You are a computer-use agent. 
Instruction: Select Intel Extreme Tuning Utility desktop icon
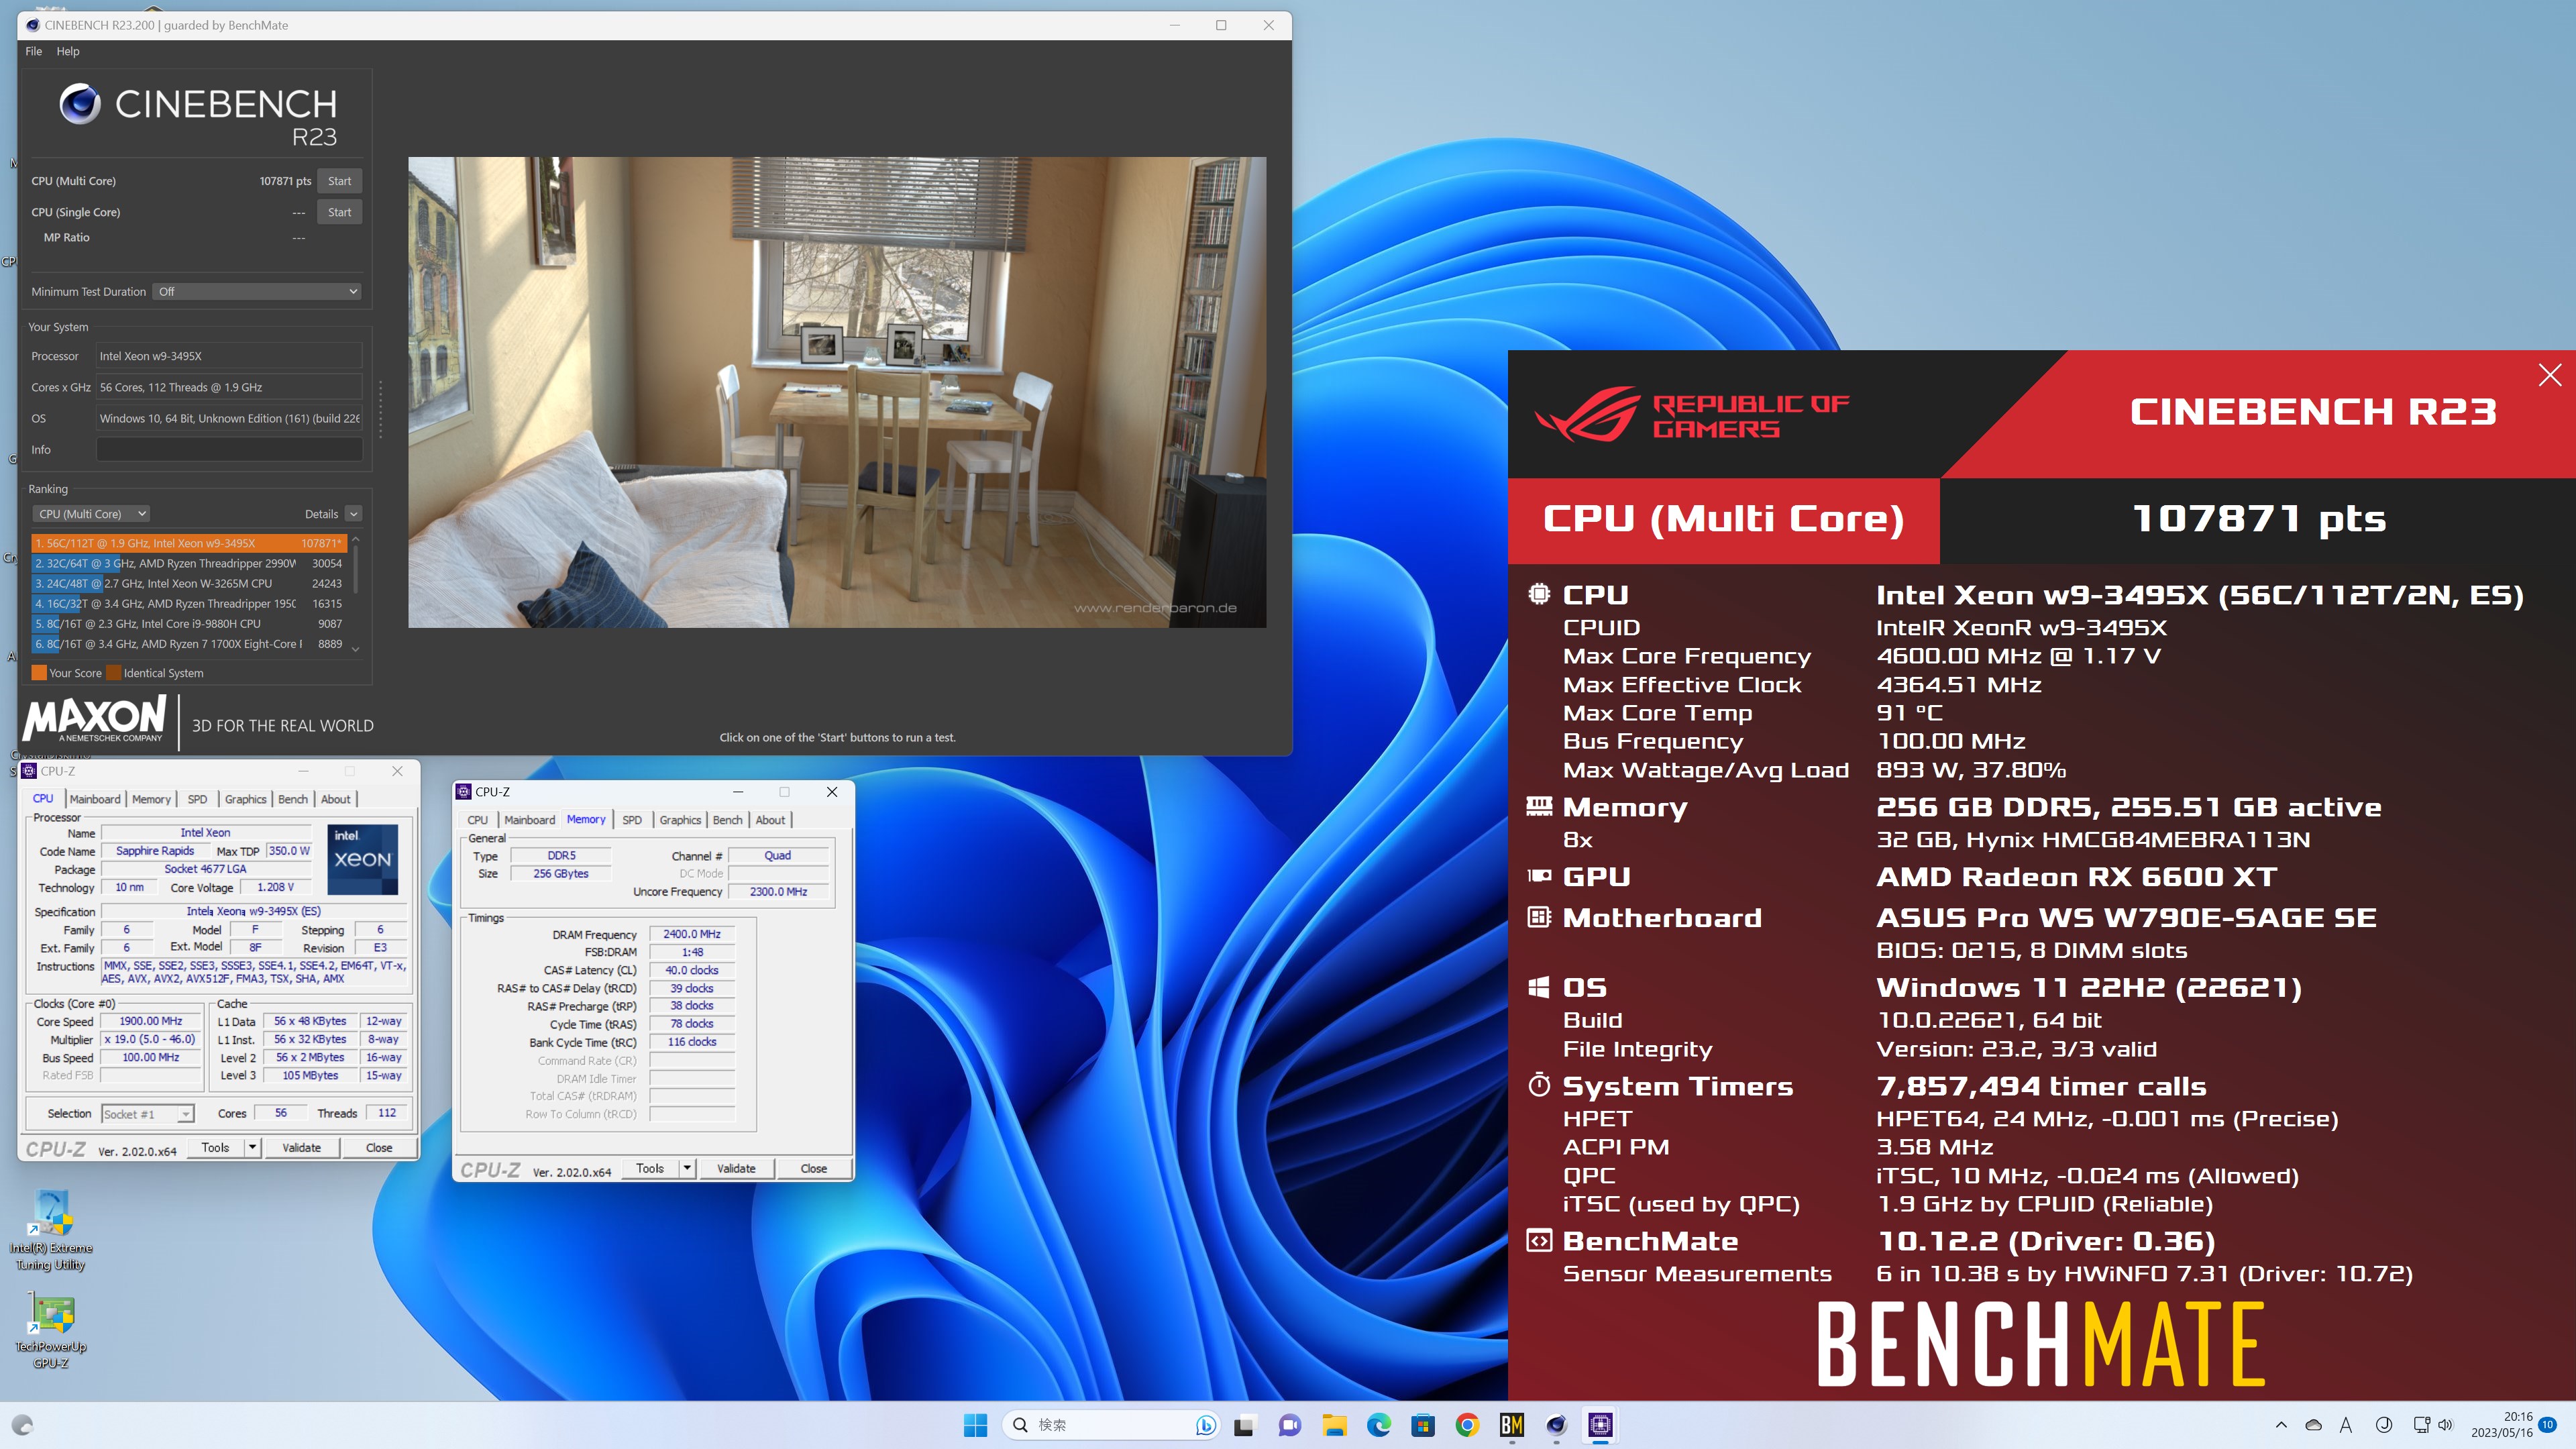click(x=51, y=1230)
